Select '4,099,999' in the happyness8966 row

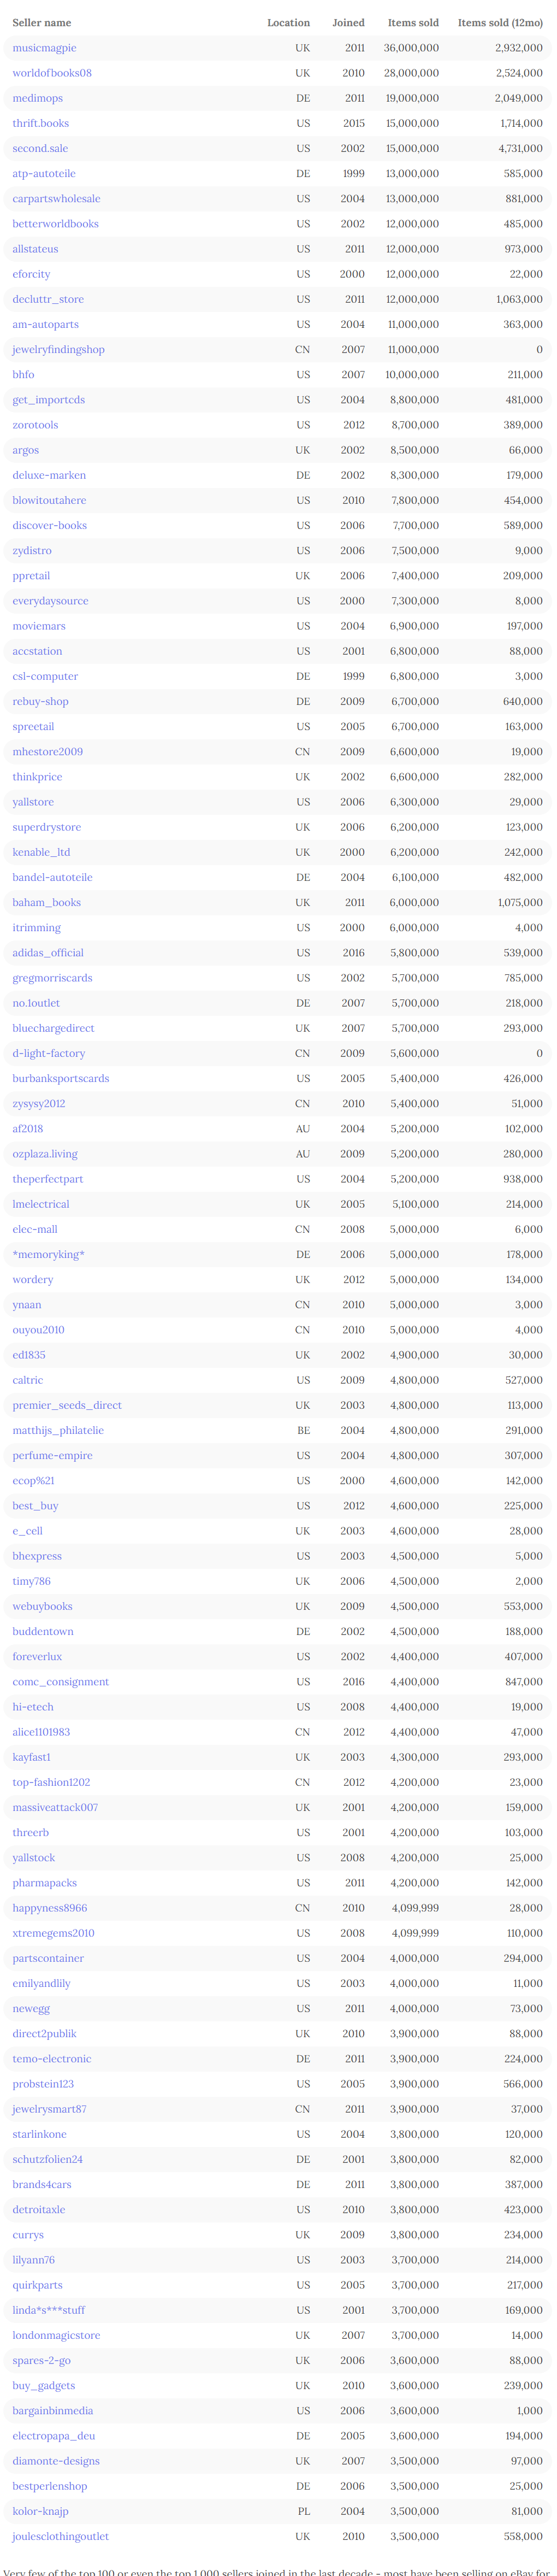tap(415, 1908)
